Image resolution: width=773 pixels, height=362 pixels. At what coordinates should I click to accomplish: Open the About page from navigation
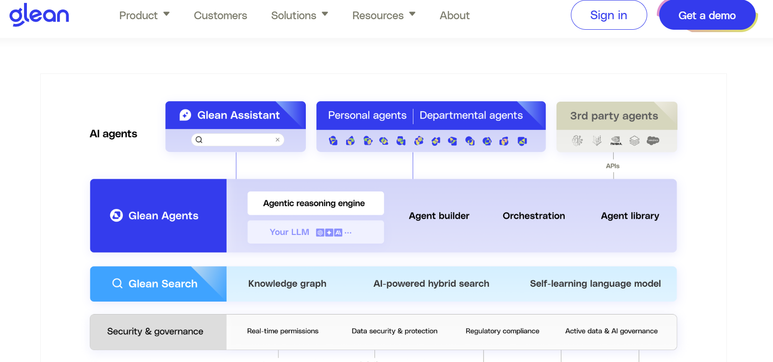tap(455, 15)
